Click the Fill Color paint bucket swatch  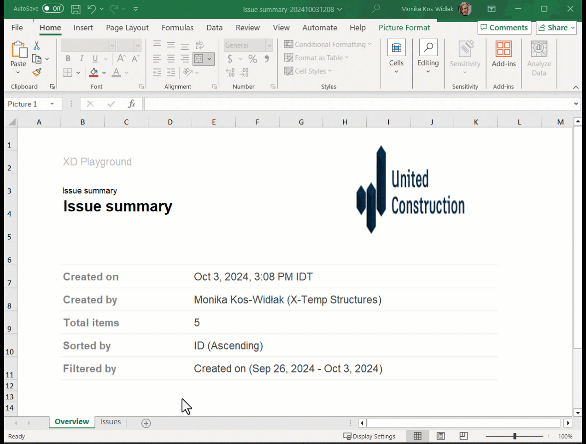coord(94,72)
